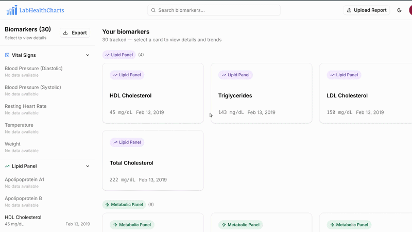Click the Your biomarkers heading
The height and width of the screenshot is (232, 412).
point(126,31)
